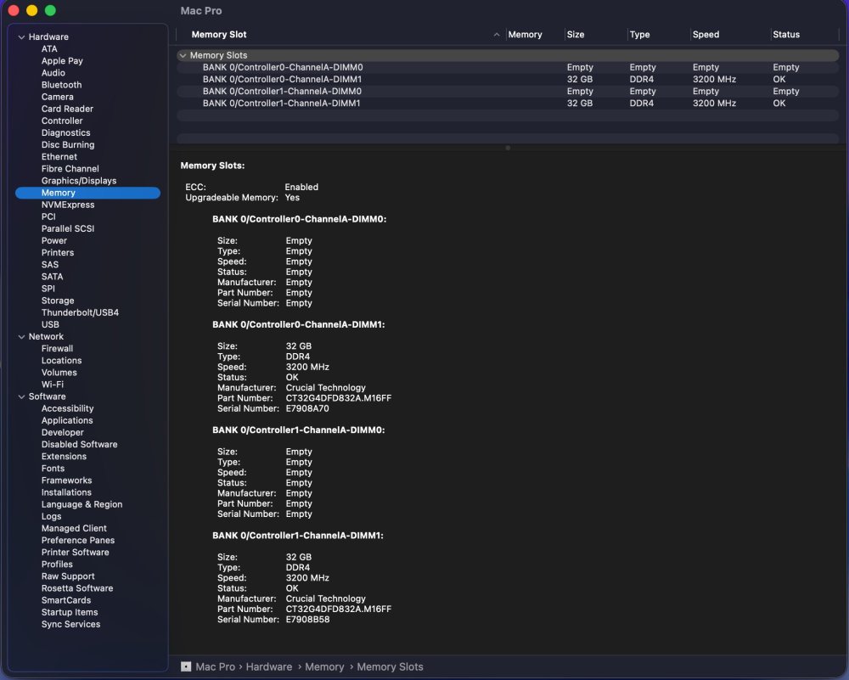The image size is (849, 680).
Task: Sort by Size column header
Action: [x=576, y=35]
